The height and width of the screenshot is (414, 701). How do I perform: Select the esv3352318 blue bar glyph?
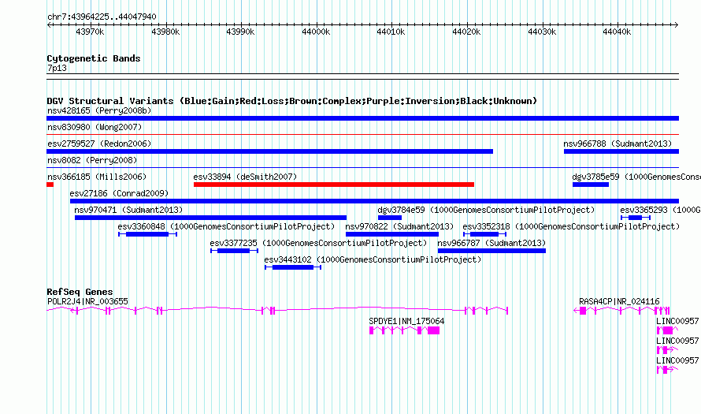click(484, 234)
